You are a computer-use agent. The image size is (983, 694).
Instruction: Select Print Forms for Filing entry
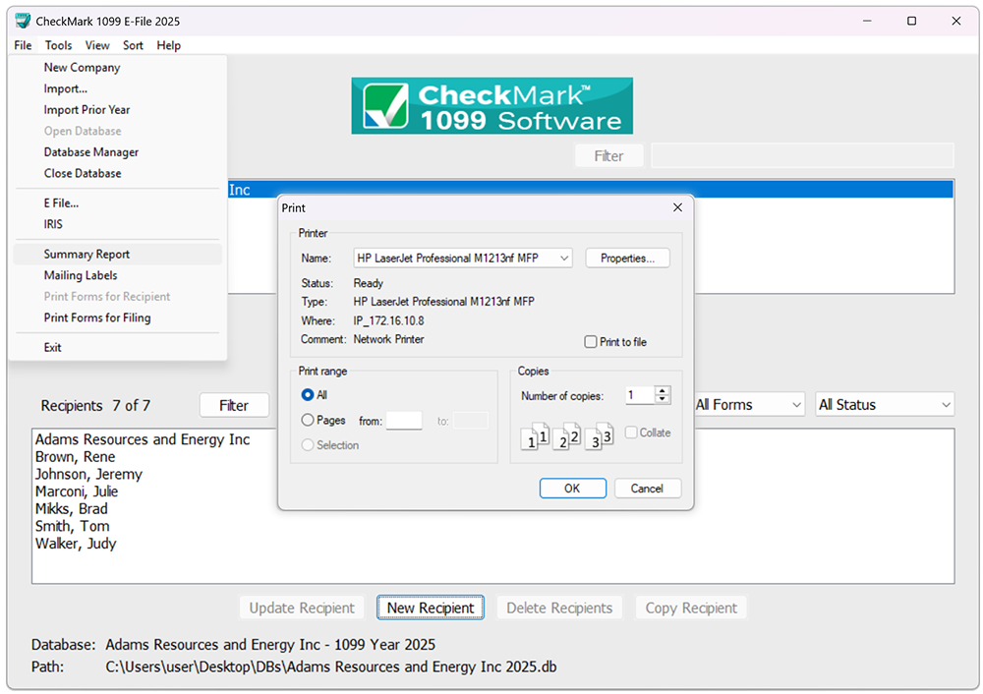117,318
